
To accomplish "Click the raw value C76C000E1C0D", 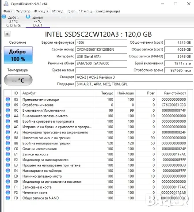I will (x=174, y=105).
